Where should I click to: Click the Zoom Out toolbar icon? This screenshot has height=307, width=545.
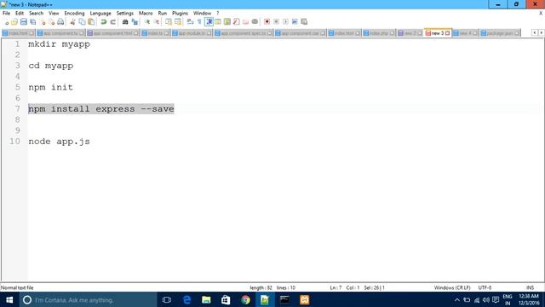pyautogui.click(x=157, y=22)
